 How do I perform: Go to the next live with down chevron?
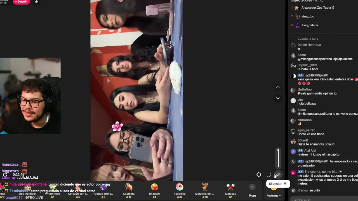278,98
